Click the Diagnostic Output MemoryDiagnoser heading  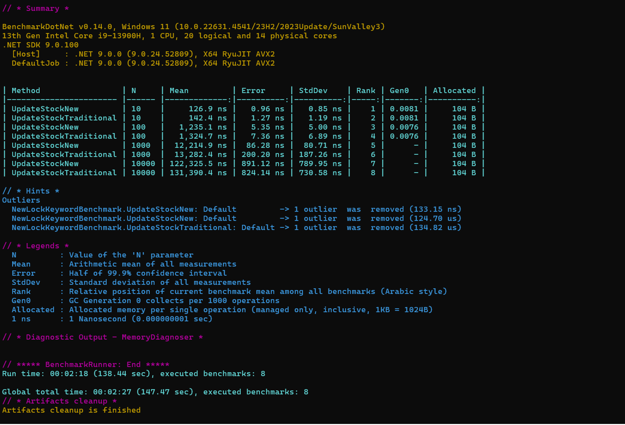[x=102, y=337]
